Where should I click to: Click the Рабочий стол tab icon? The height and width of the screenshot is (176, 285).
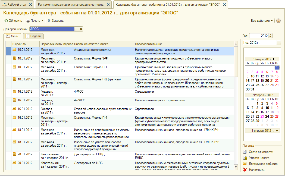coord(4,5)
